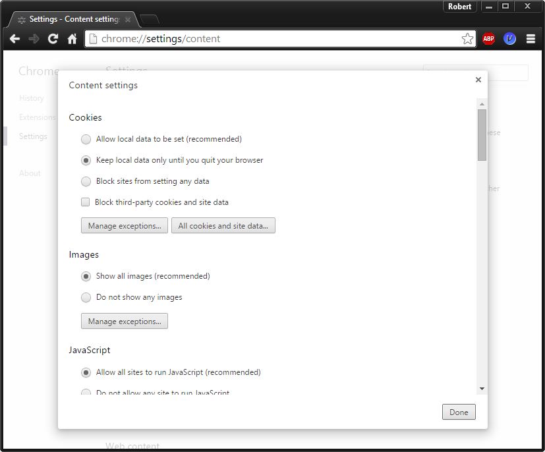545x452 pixels.
Task: Select Block sites from setting any data
Action: click(x=86, y=181)
